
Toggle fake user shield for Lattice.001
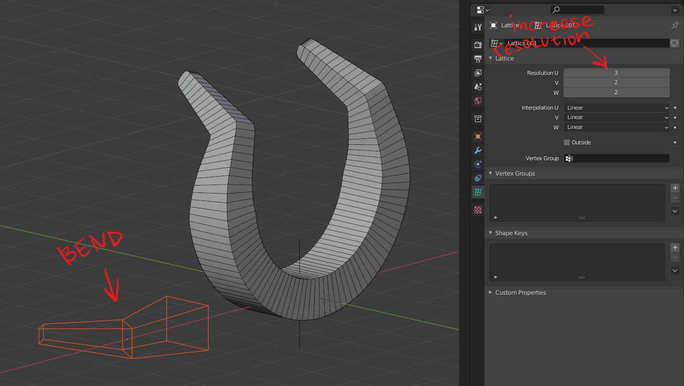click(x=675, y=43)
